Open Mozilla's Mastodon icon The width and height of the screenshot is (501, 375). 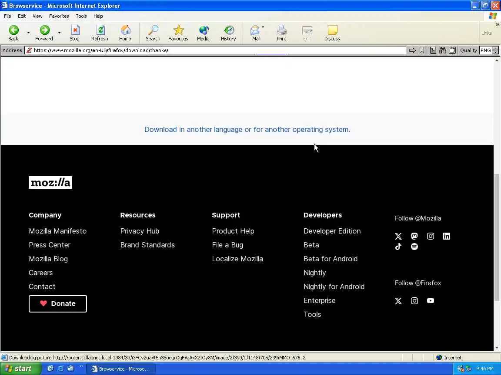(x=414, y=236)
